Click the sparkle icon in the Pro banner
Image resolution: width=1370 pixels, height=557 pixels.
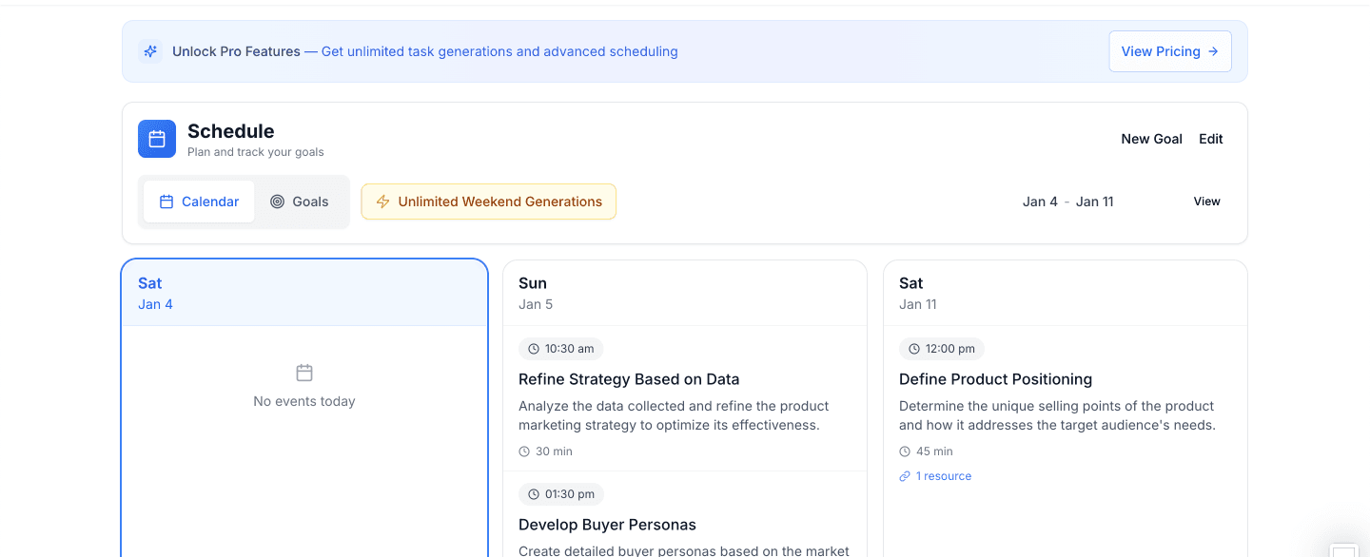coord(150,51)
